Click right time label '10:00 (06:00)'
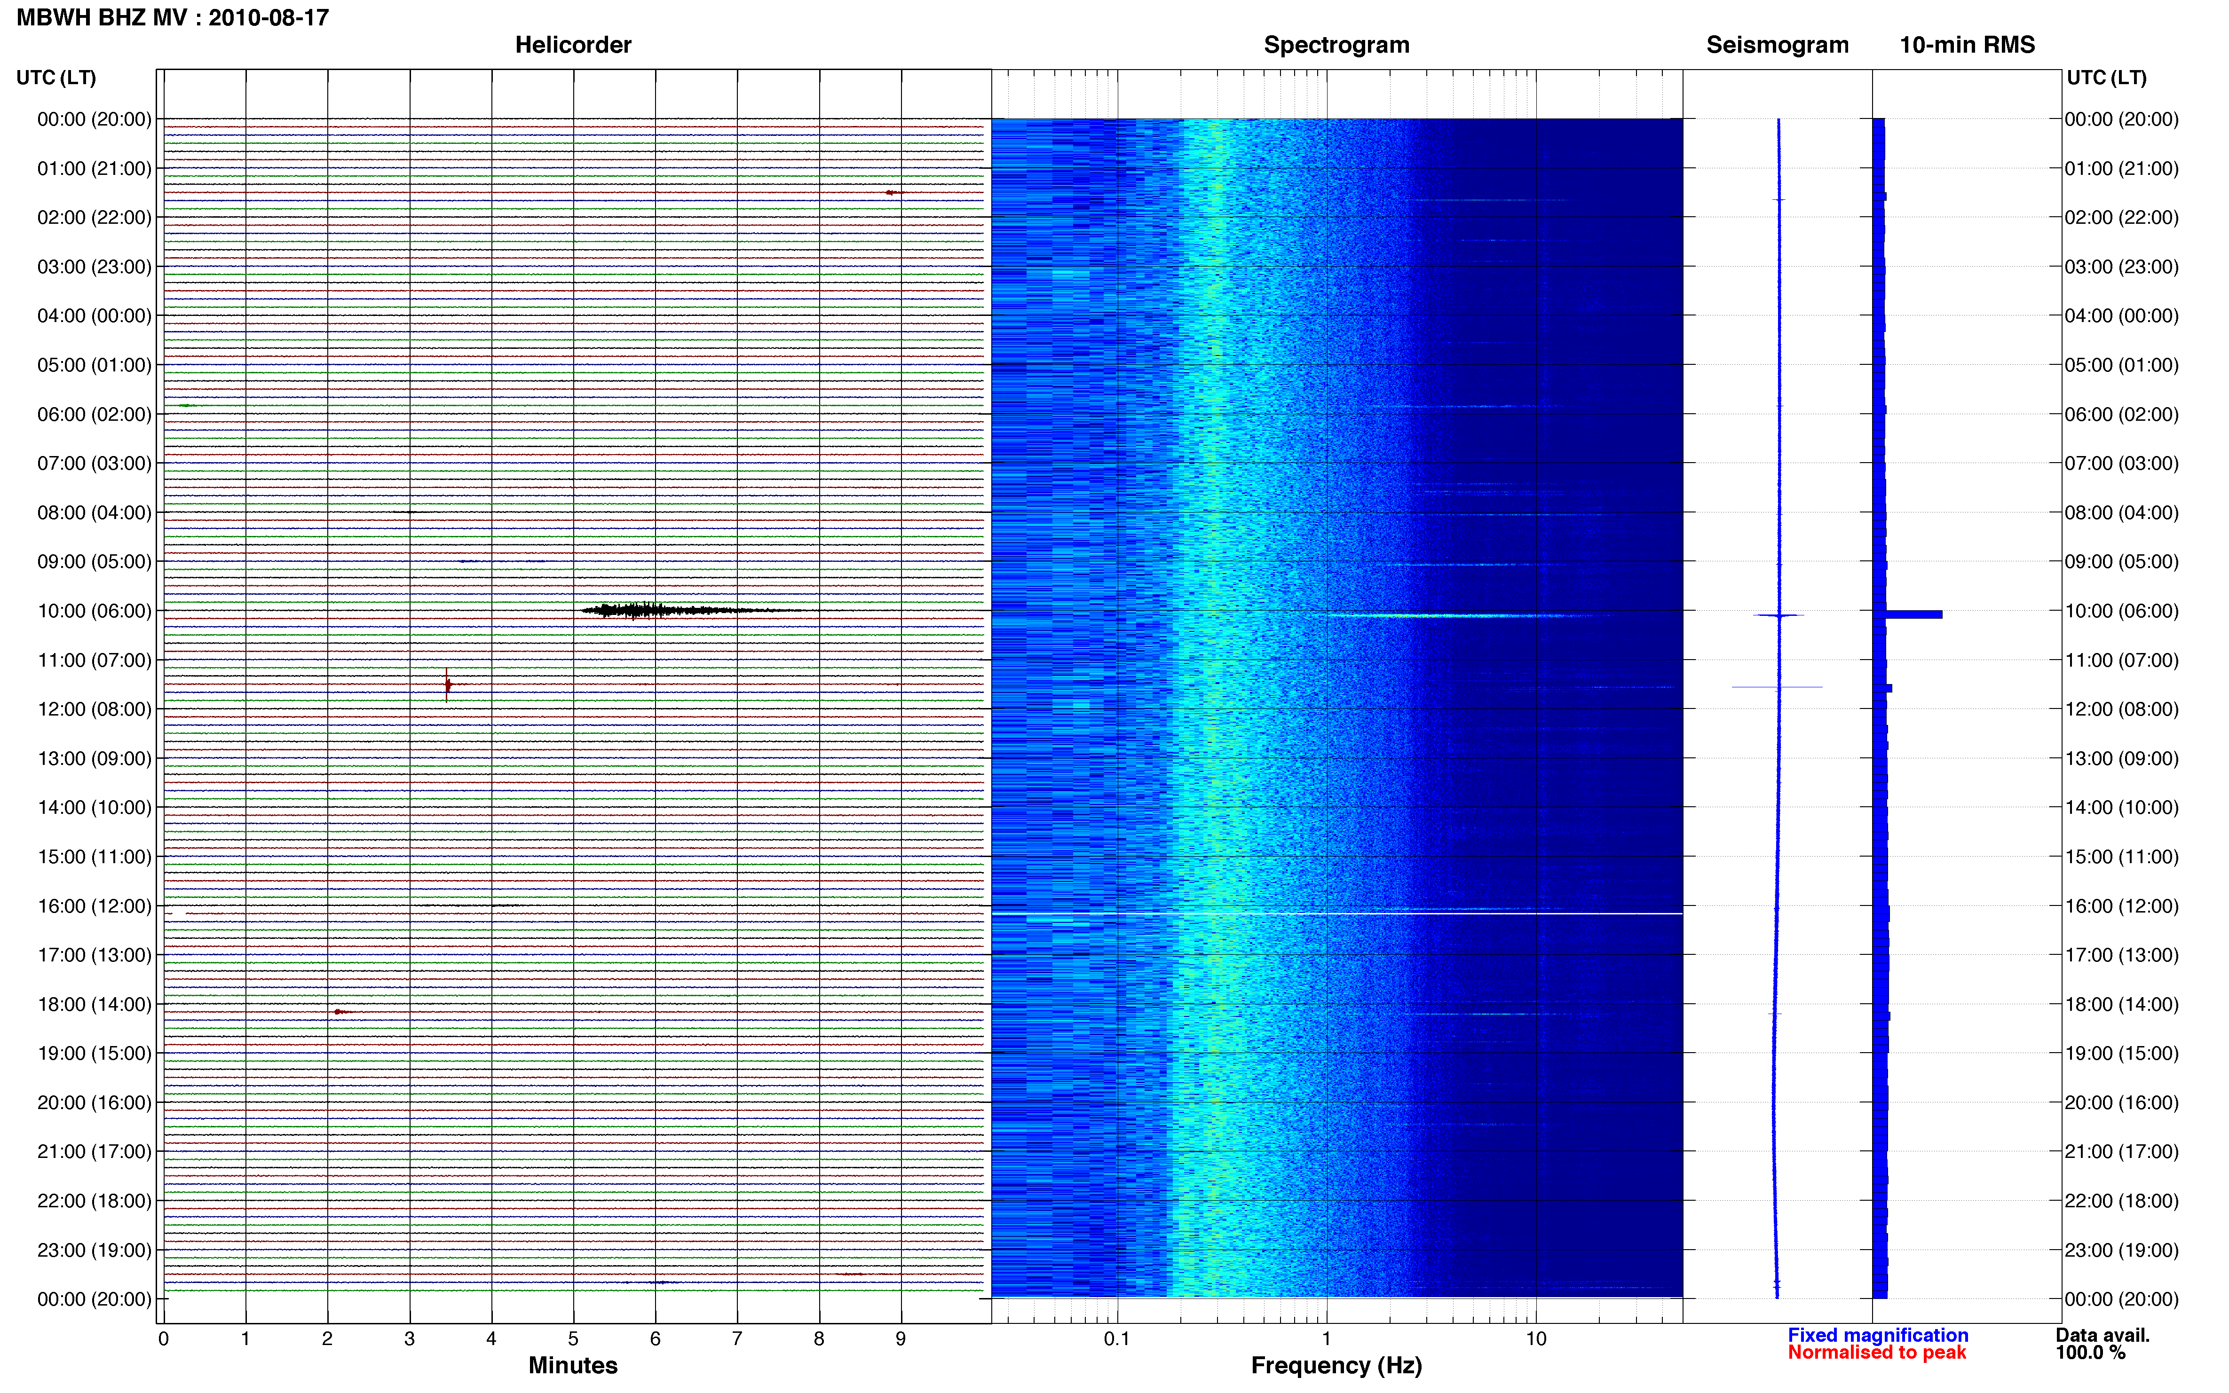This screenshot has height=1393, width=2229. [x=2121, y=611]
